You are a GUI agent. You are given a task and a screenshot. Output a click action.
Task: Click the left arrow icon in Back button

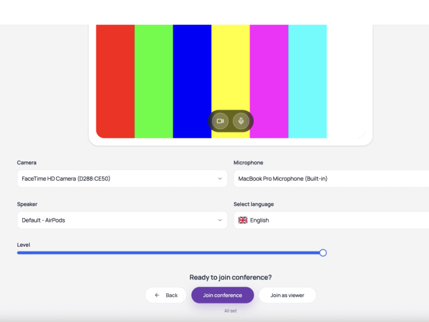[157, 295]
